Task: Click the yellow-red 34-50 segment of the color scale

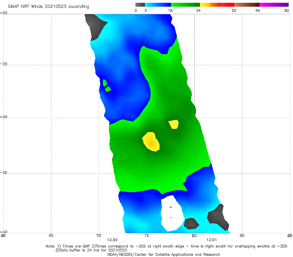Action: coord(217,5)
